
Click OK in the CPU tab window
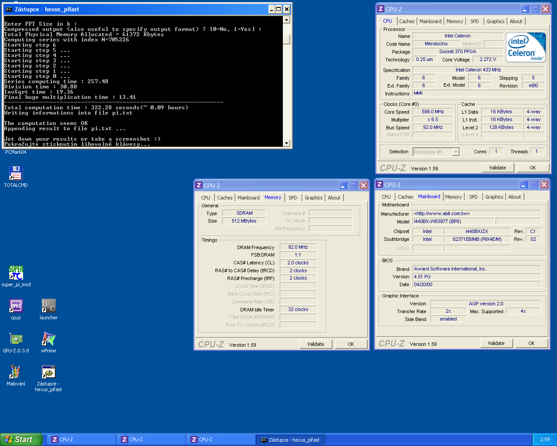coord(533,168)
